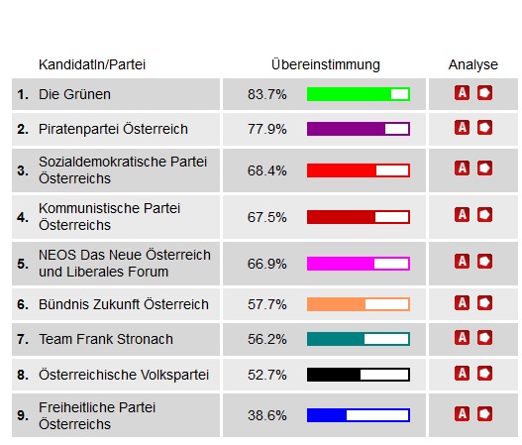Open the 'A' analysis icon for Kommunistische Partei
The image size is (522, 445).
point(462,215)
